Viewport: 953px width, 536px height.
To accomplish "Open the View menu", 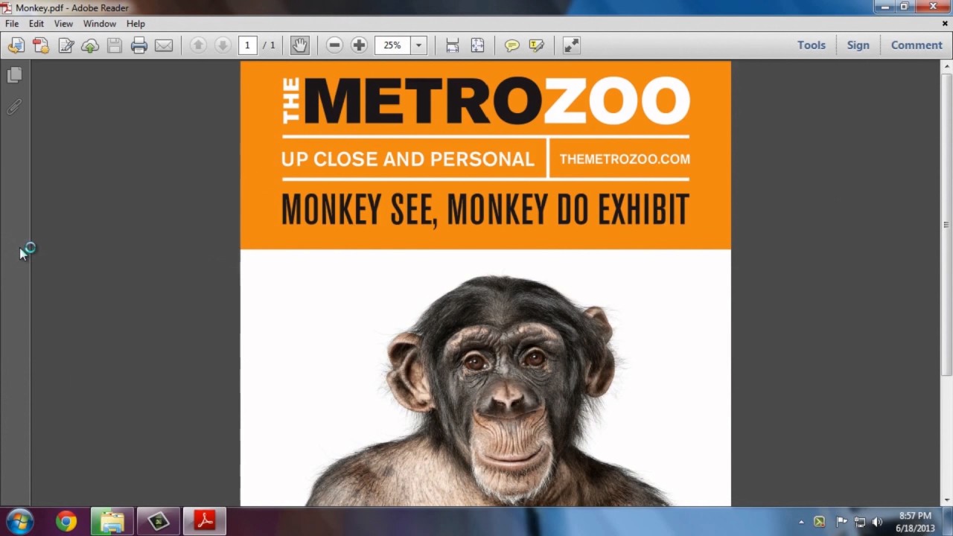I will click(x=63, y=24).
